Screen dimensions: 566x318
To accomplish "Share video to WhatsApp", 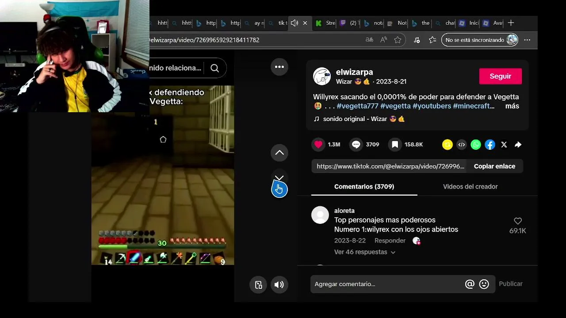I will click(476, 144).
